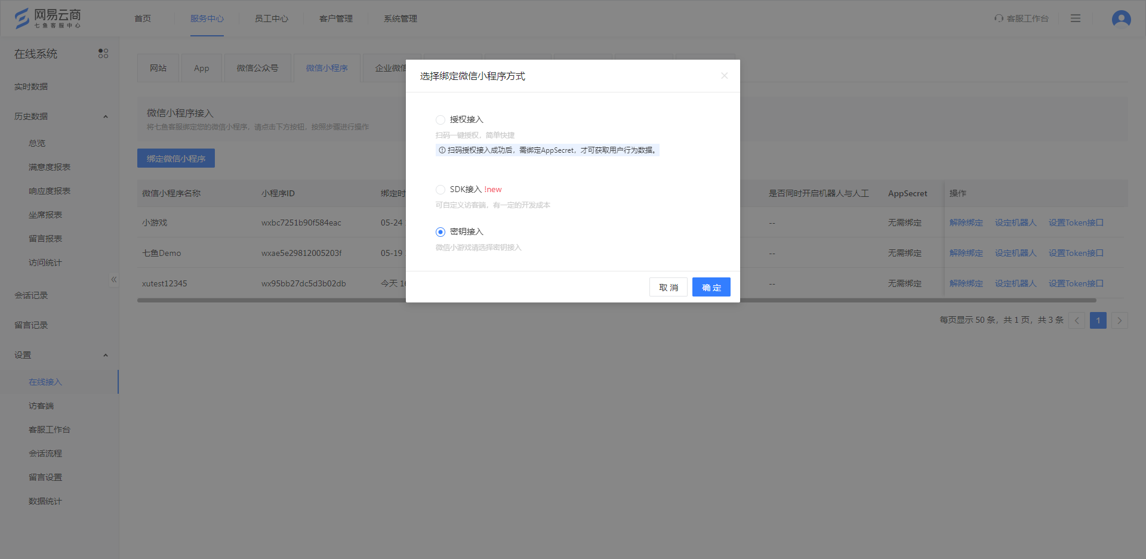Click the 客服工作台 headset link
Viewport: 1146px width, 559px height.
pyautogui.click(x=1021, y=18)
